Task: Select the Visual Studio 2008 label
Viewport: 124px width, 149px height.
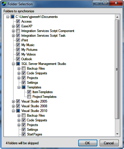Action: 34,106
